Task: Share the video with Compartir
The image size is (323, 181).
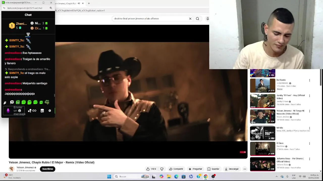Action: pos(176,169)
